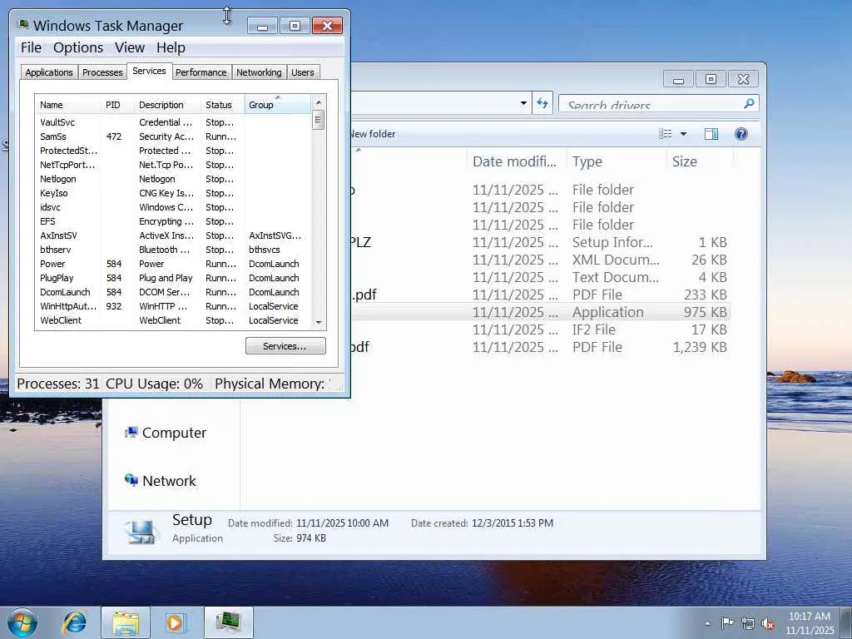Change view icon in Explorer toolbar
Viewport: 852px width, 639px height.
(x=665, y=134)
